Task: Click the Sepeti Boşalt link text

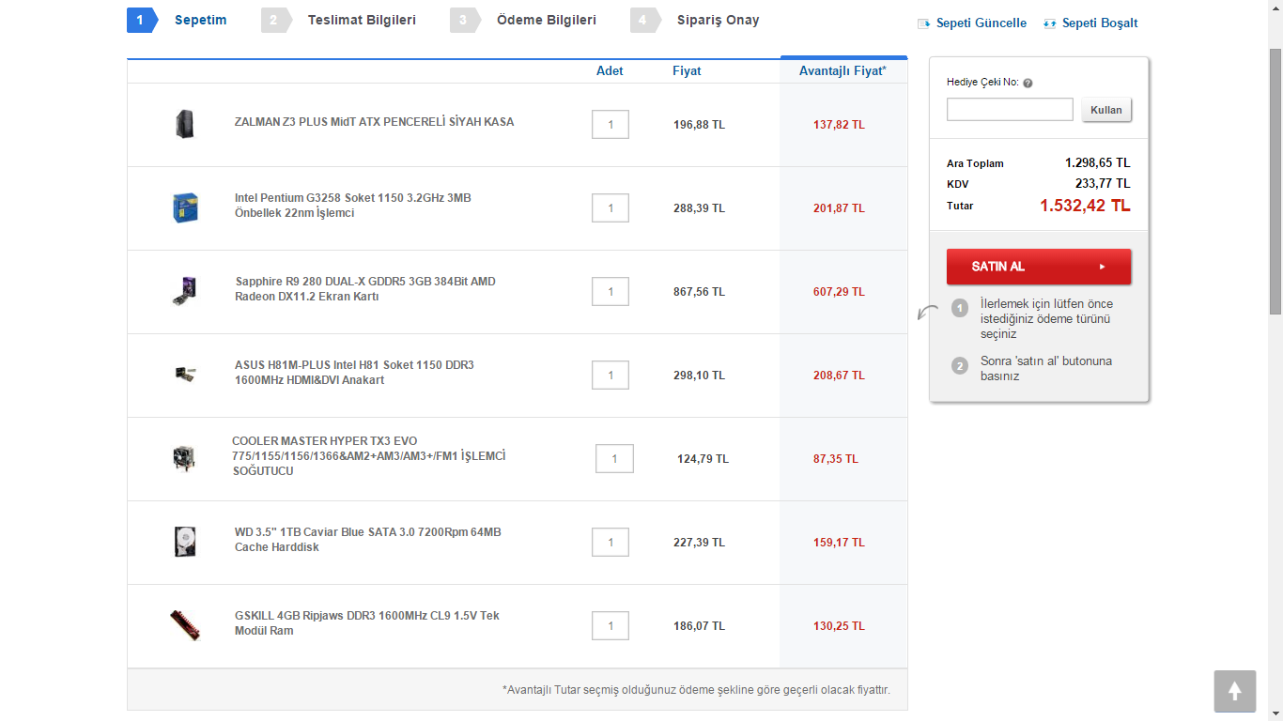Action: 1099,23
